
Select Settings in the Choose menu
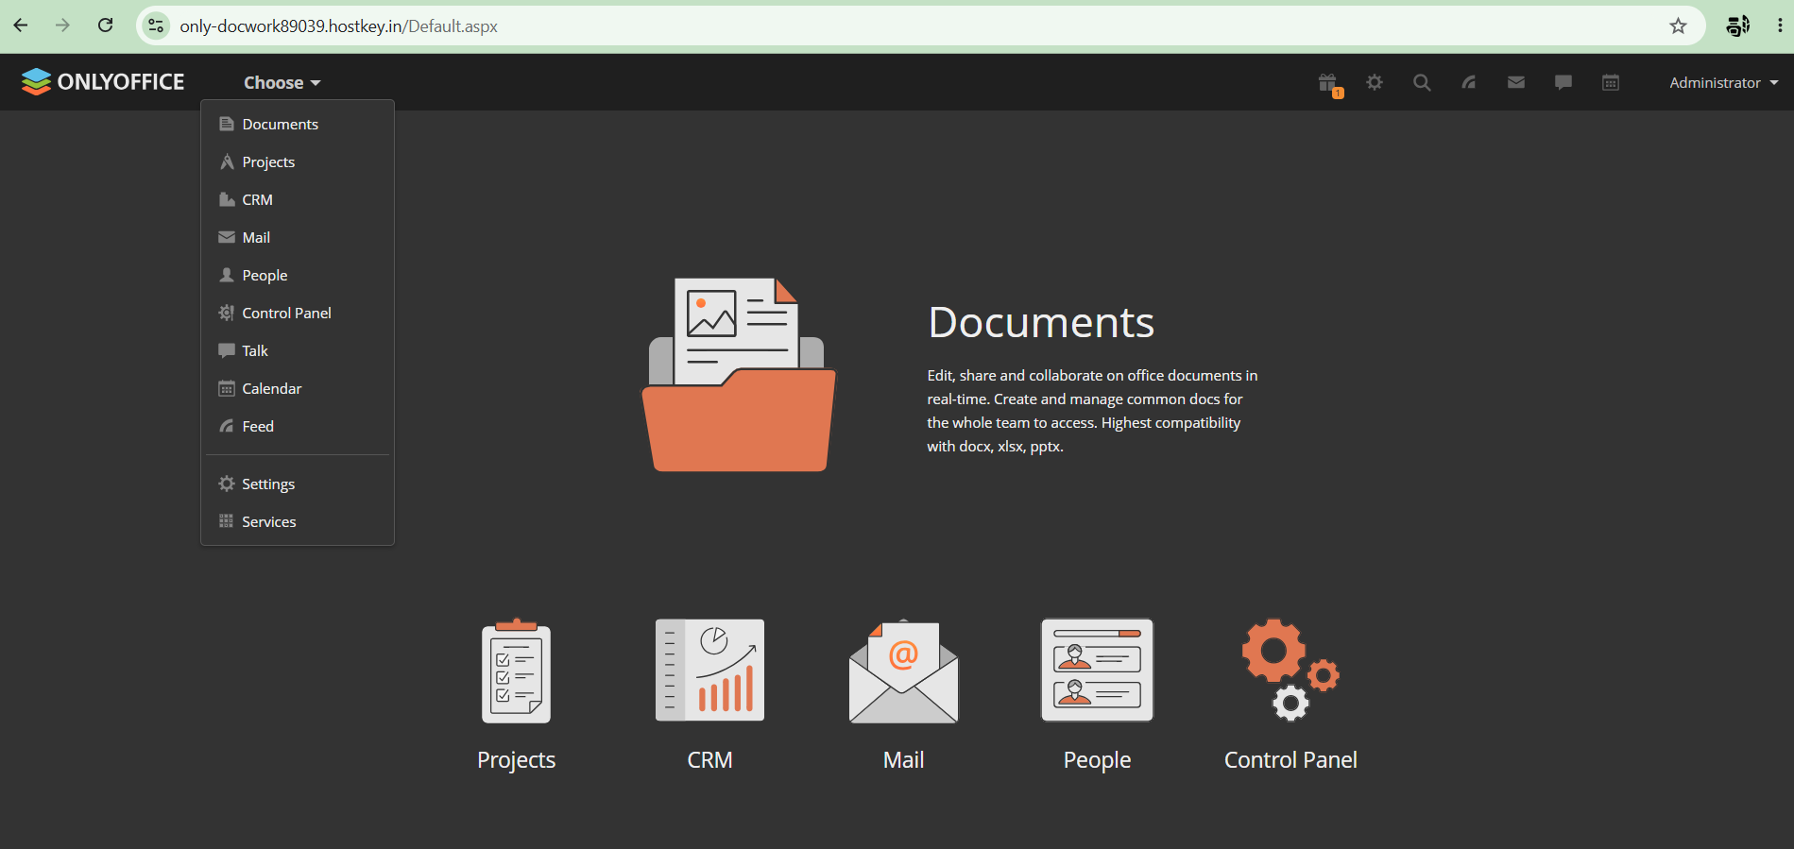click(298, 484)
